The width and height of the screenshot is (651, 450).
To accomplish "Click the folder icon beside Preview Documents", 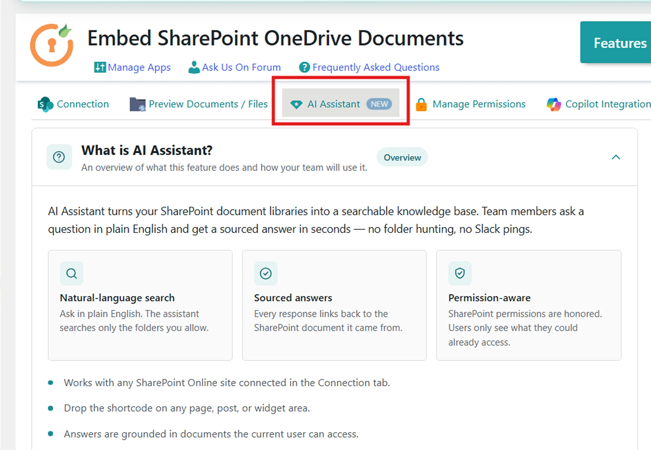I will pos(138,104).
